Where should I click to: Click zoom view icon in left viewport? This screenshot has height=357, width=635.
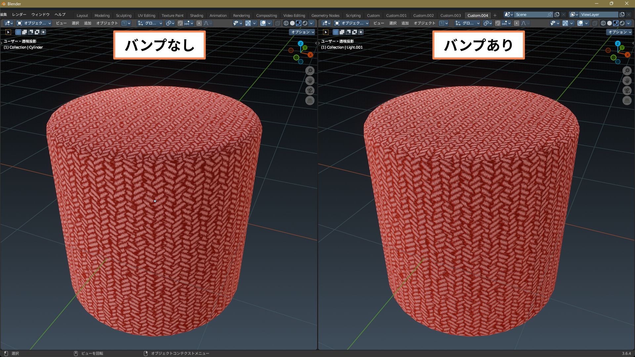coord(310,71)
